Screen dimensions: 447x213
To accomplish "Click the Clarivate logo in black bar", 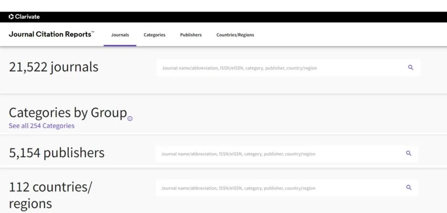I will point(24,17).
